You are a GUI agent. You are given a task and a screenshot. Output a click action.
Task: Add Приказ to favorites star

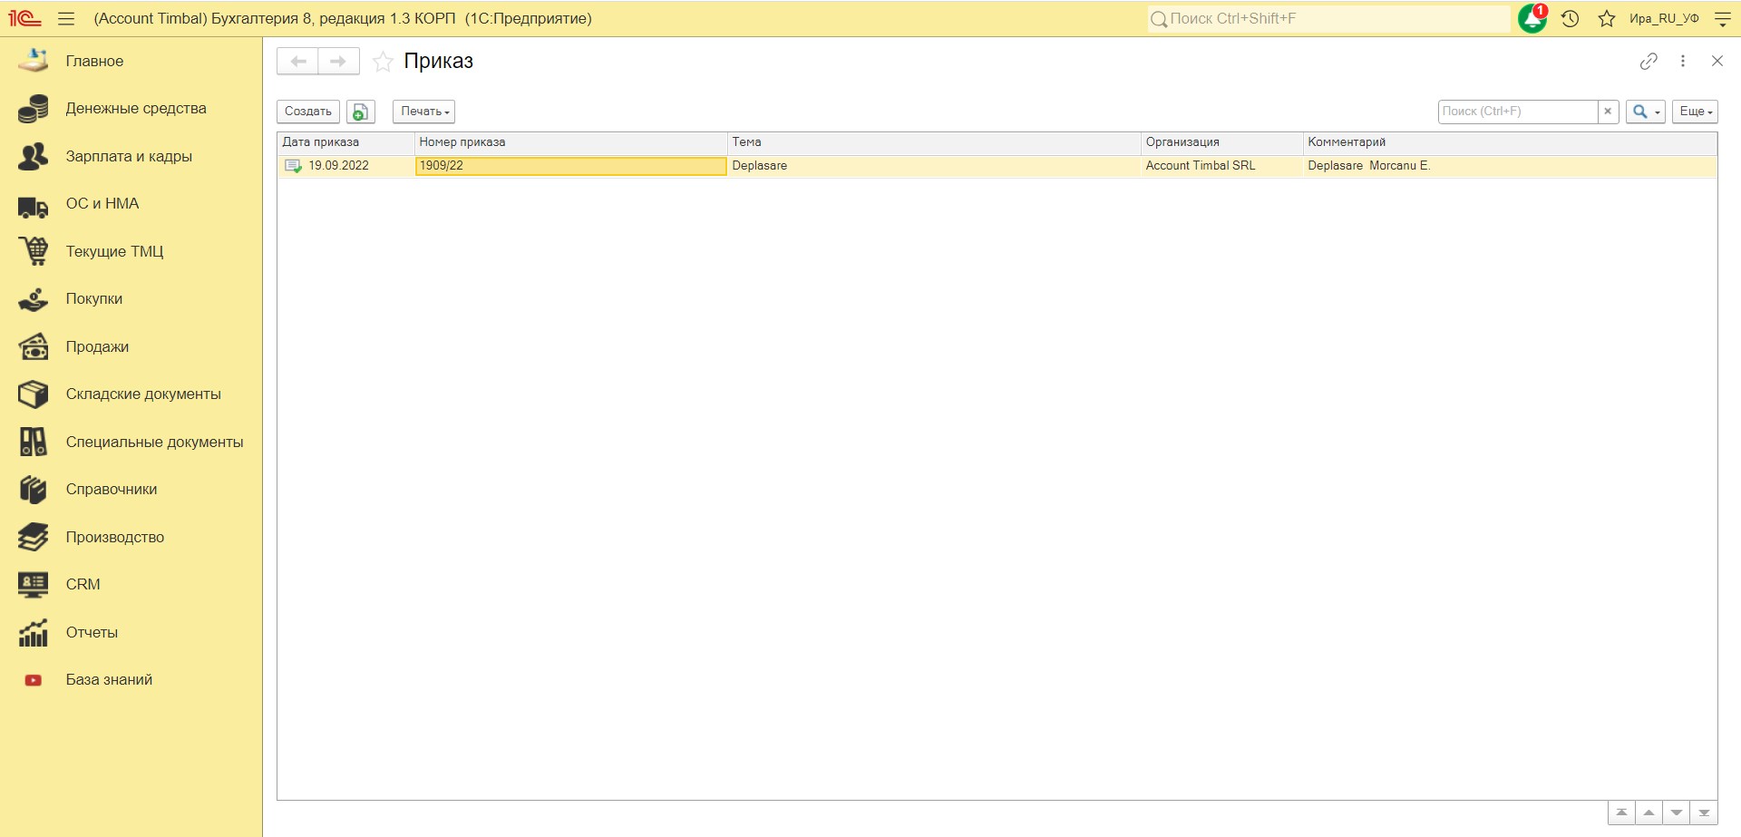(x=383, y=62)
